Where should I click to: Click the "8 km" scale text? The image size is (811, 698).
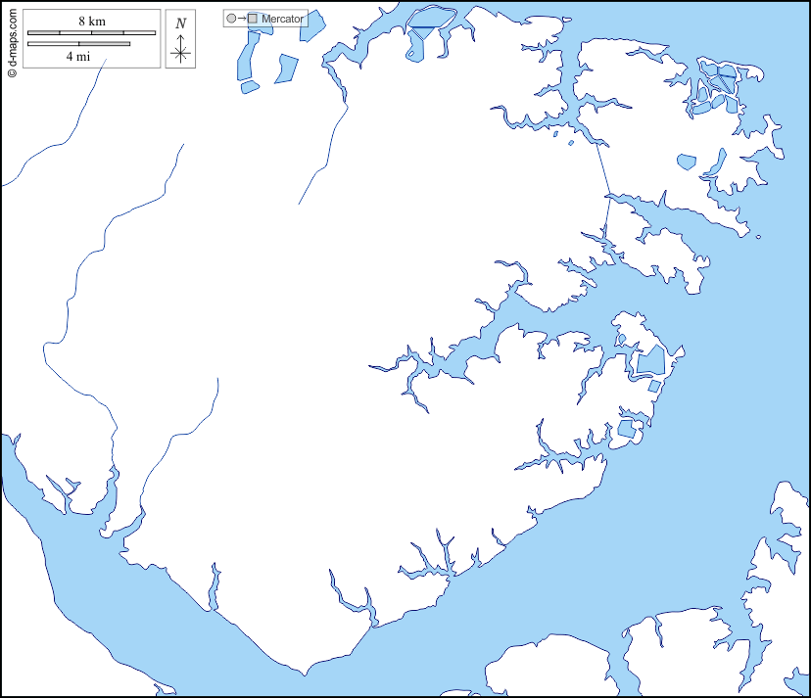[x=91, y=21]
